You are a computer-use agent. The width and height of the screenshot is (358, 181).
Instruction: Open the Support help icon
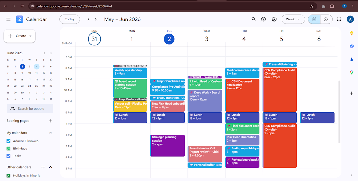(264, 19)
